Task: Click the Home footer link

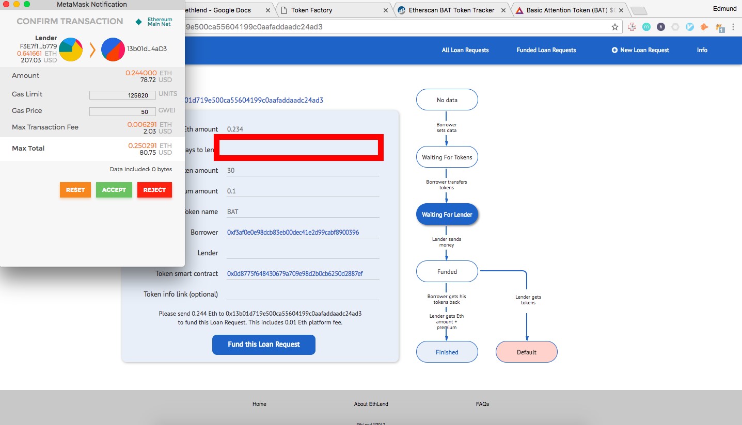Action: pyautogui.click(x=259, y=404)
